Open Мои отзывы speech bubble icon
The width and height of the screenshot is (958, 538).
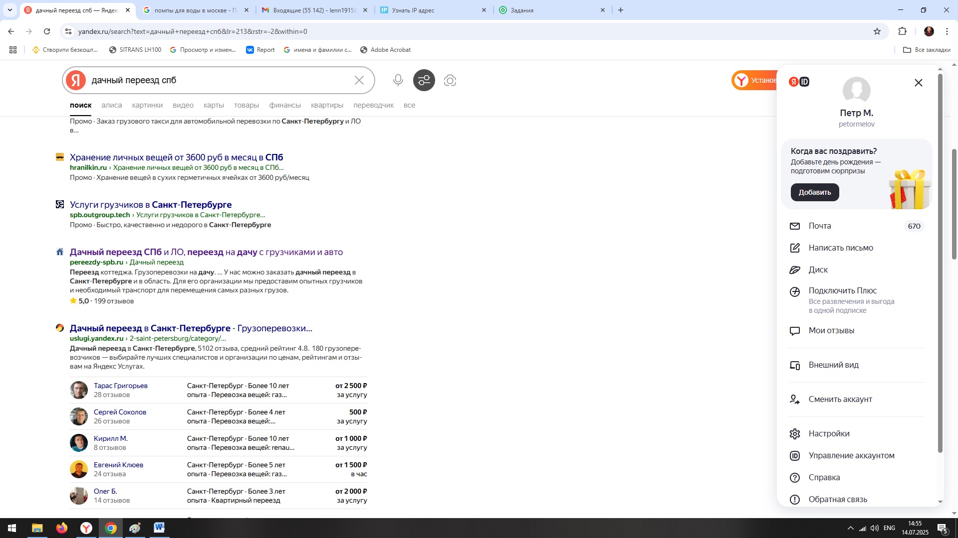pyautogui.click(x=795, y=331)
